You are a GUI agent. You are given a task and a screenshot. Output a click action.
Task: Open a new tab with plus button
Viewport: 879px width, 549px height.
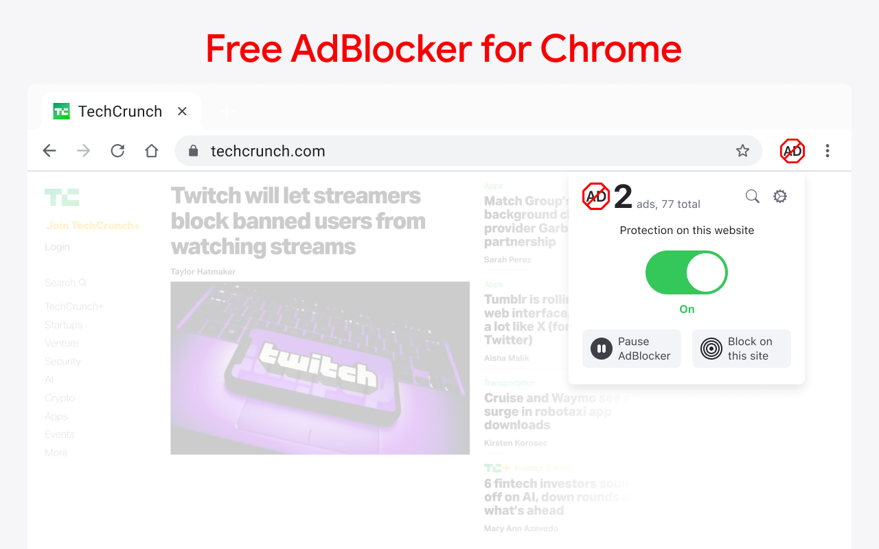click(x=227, y=112)
